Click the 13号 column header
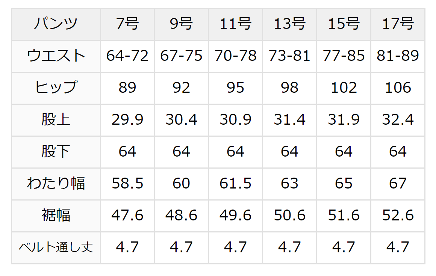 289,24
